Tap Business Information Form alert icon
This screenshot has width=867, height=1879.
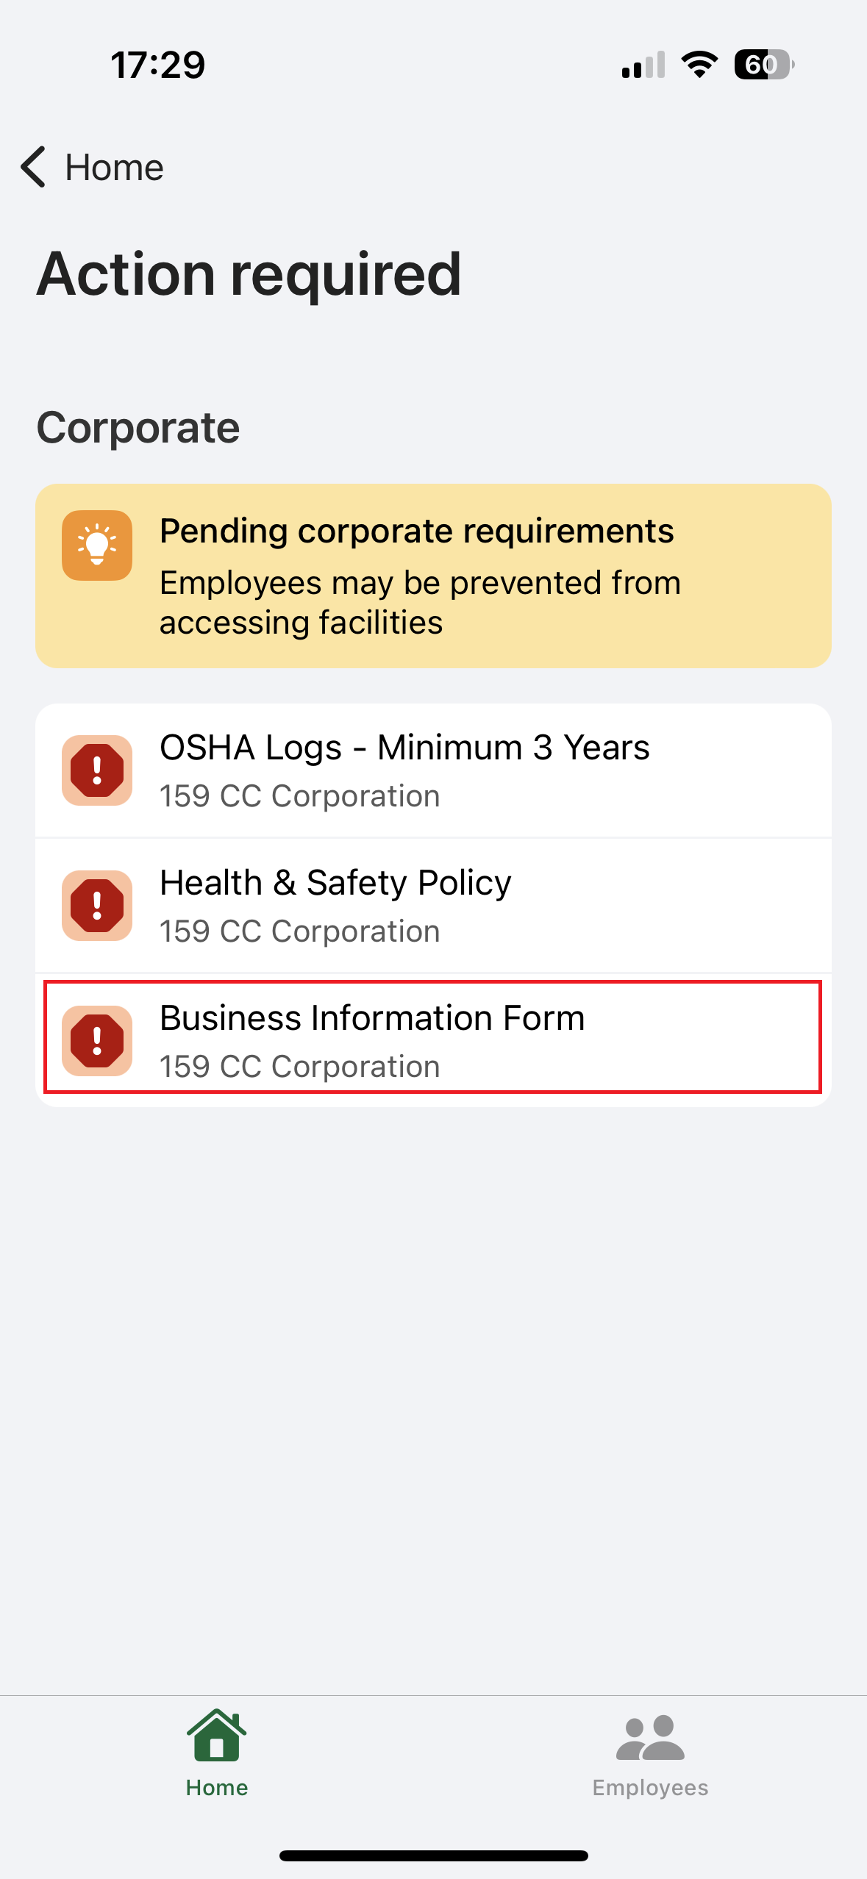pos(97,1041)
